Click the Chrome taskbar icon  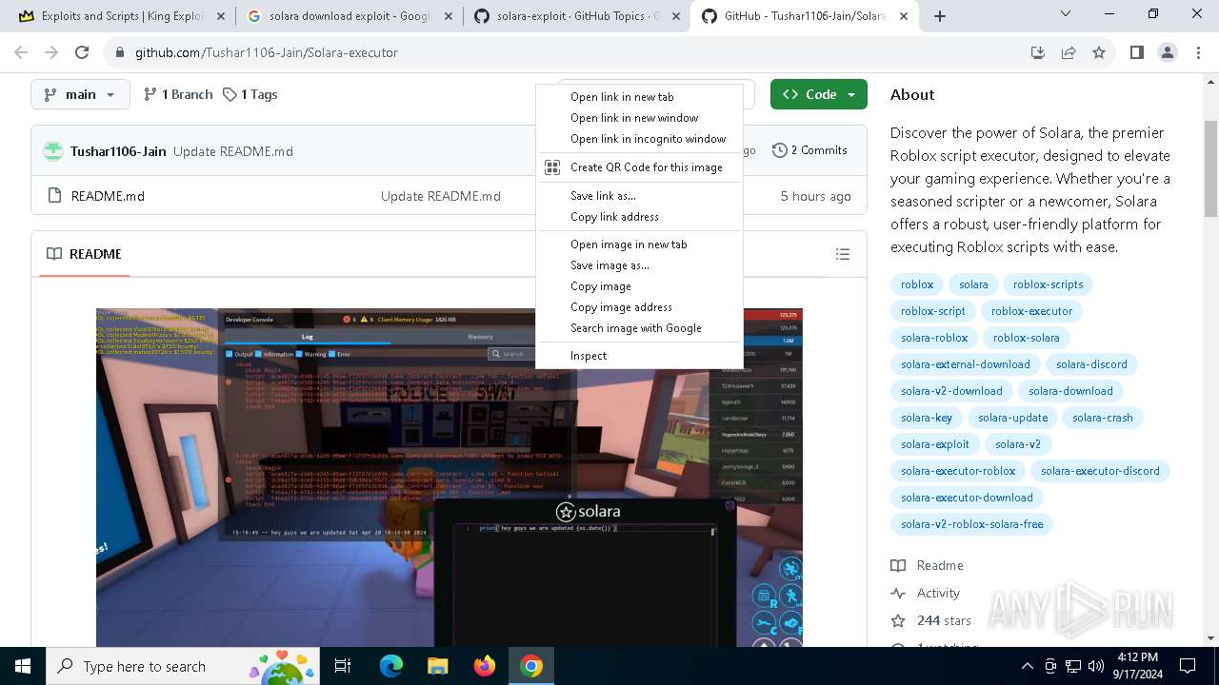(x=531, y=666)
